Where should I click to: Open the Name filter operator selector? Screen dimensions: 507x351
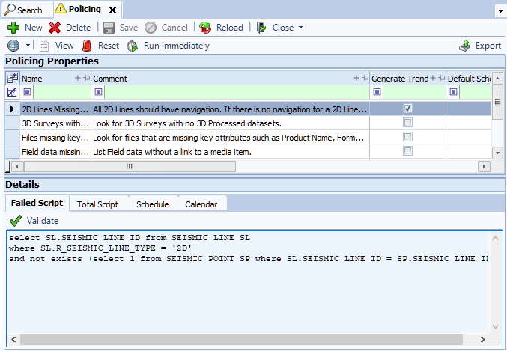(x=27, y=92)
